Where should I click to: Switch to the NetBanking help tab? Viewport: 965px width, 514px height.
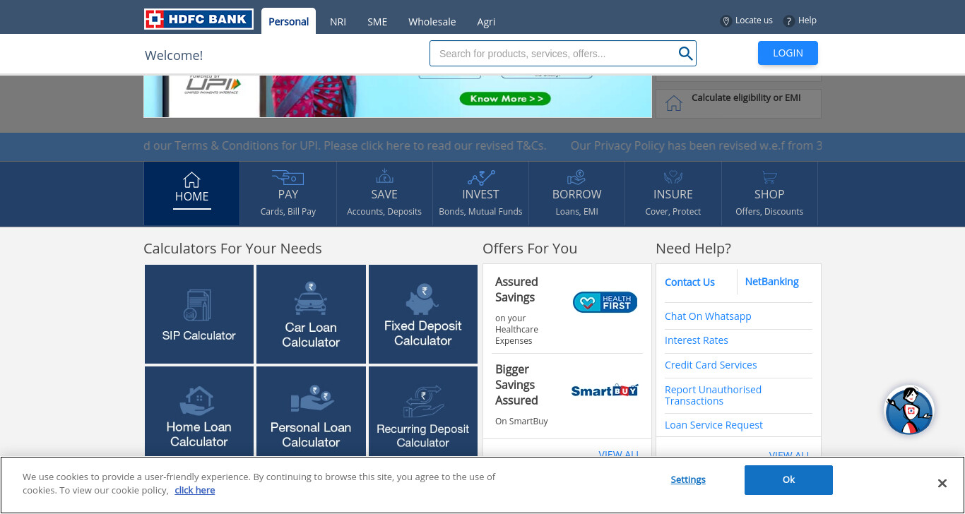coord(771,282)
